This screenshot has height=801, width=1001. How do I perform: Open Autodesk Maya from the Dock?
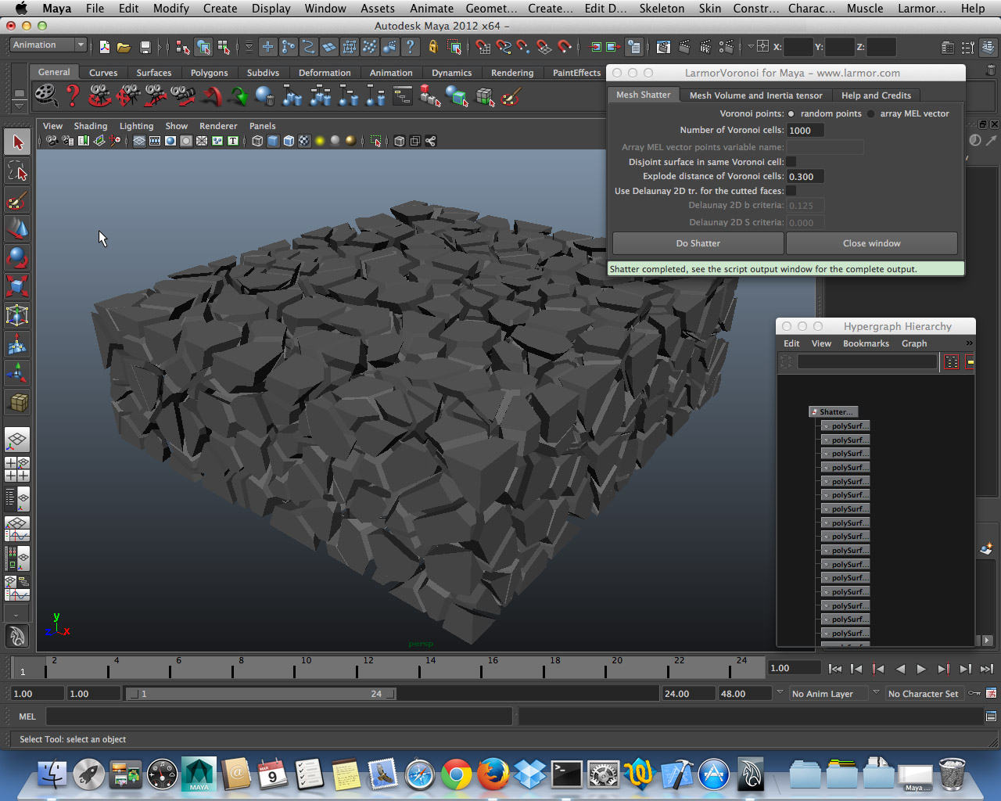199,774
